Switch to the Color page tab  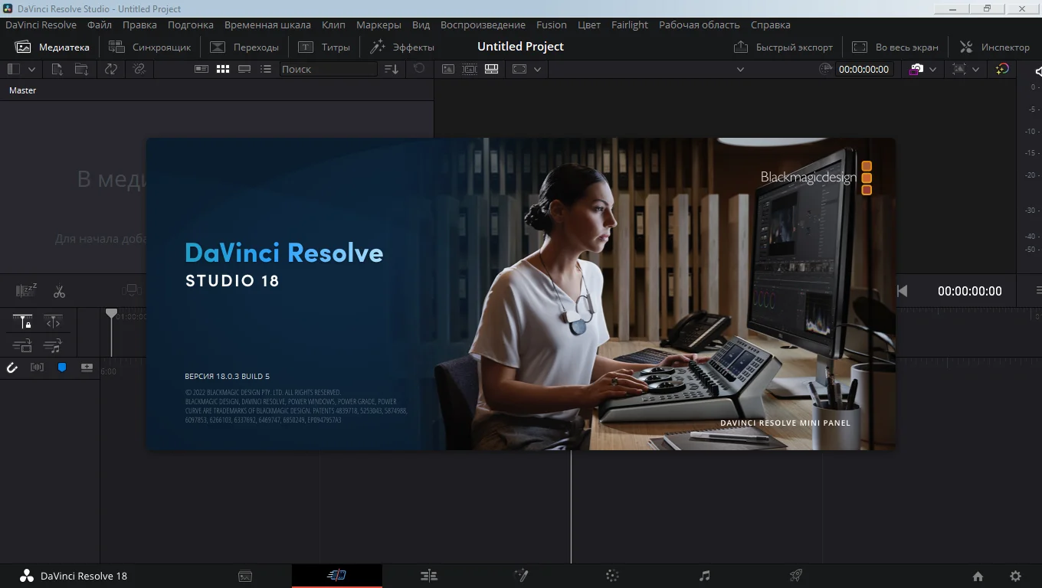pyautogui.click(x=612, y=576)
